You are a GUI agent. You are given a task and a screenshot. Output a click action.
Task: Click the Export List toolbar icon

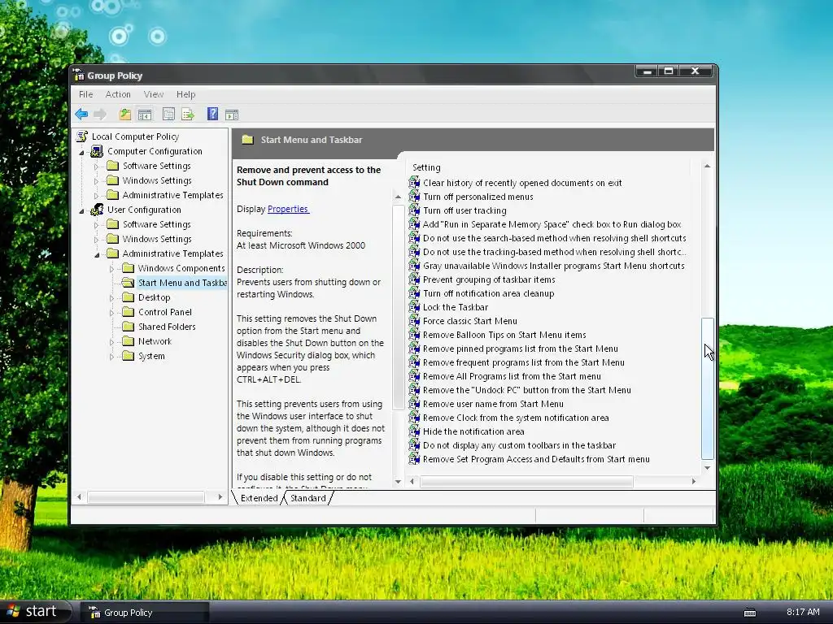[x=188, y=114]
